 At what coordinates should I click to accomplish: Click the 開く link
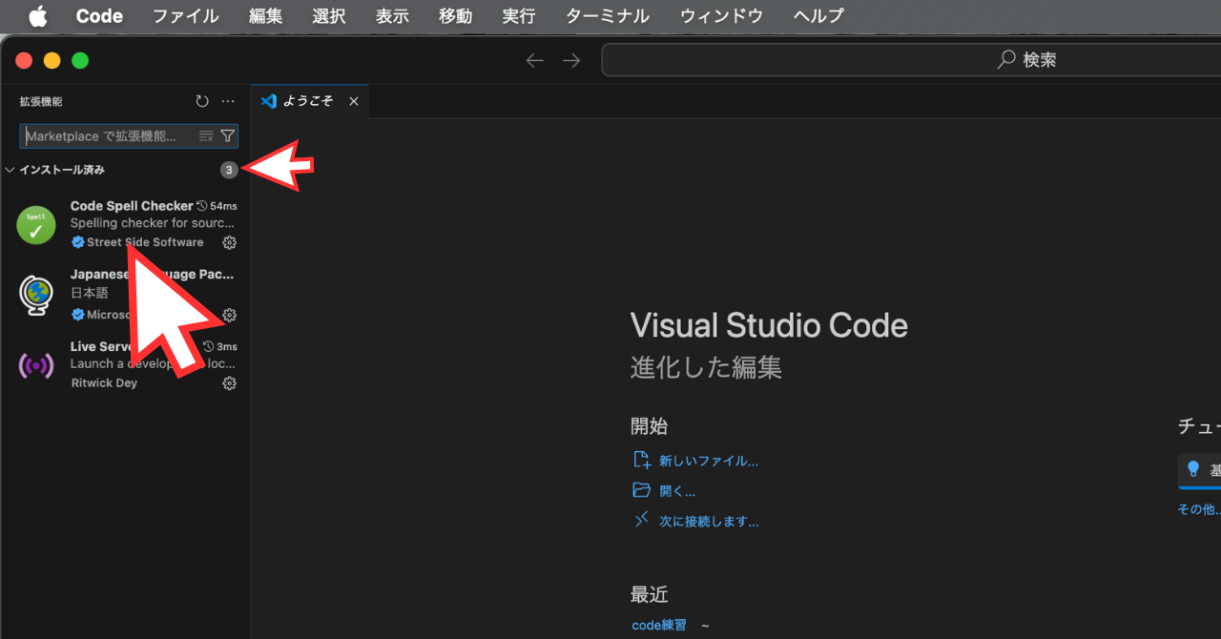(677, 490)
